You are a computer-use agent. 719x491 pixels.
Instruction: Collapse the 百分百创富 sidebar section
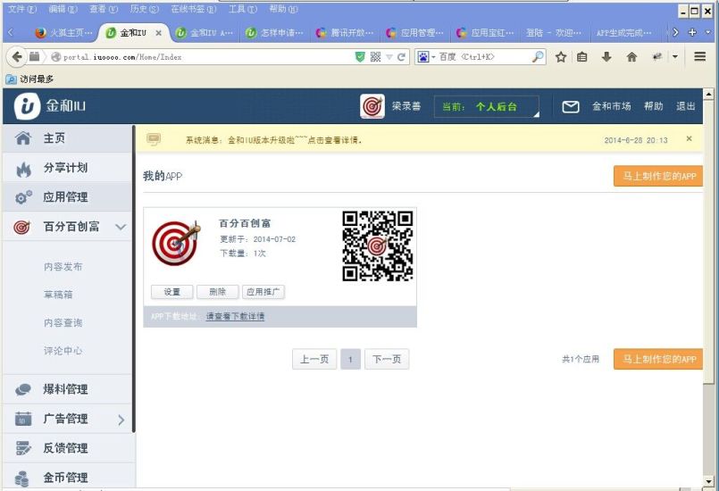point(121,228)
